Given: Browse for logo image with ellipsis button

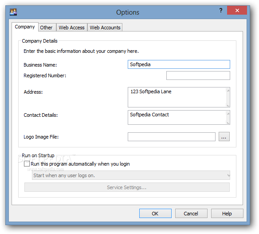Looking at the screenshot, I should [x=224, y=137].
